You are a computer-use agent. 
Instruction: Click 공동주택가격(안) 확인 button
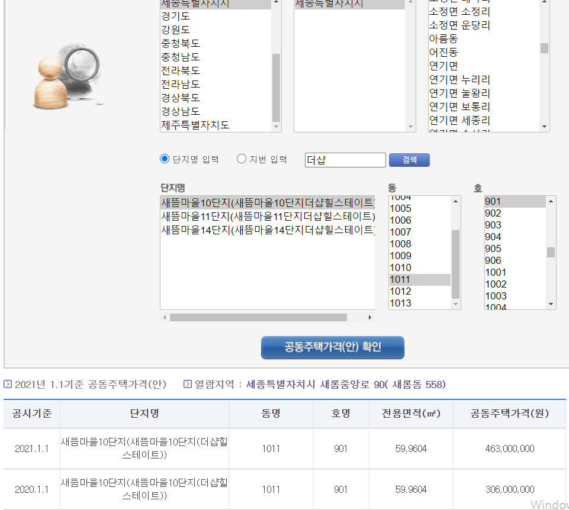[332, 347]
